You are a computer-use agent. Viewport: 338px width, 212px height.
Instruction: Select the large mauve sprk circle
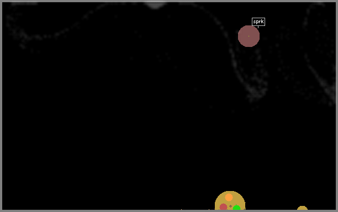click(249, 36)
